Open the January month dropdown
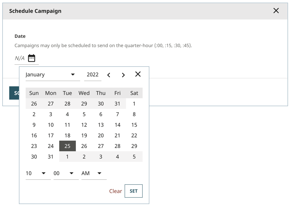 (52, 75)
